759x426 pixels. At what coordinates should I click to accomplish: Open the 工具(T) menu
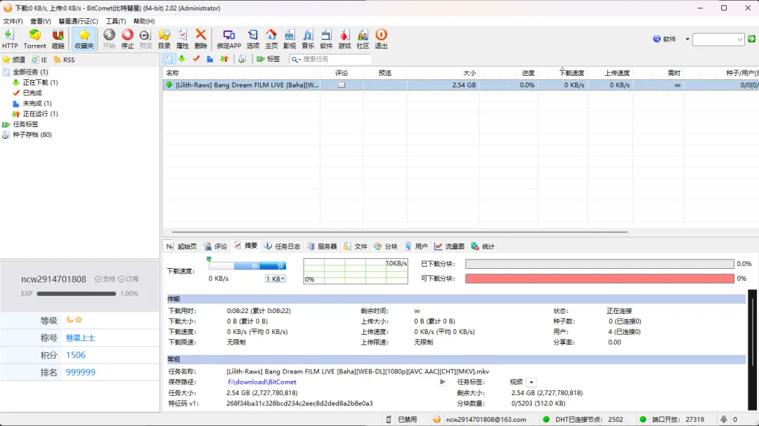coord(116,21)
